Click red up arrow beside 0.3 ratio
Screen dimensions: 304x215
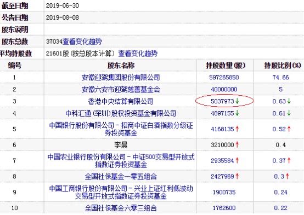pos(288,176)
